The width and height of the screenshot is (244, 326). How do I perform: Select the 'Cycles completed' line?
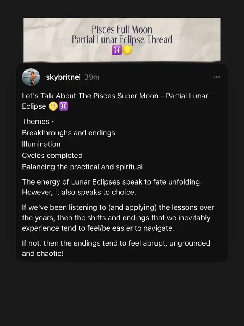tap(52, 156)
